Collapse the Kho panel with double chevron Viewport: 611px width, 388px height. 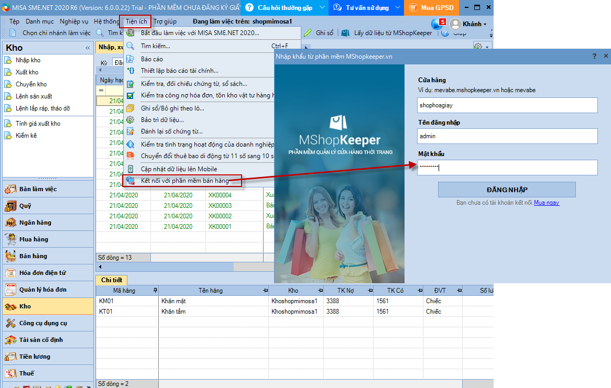click(x=88, y=48)
